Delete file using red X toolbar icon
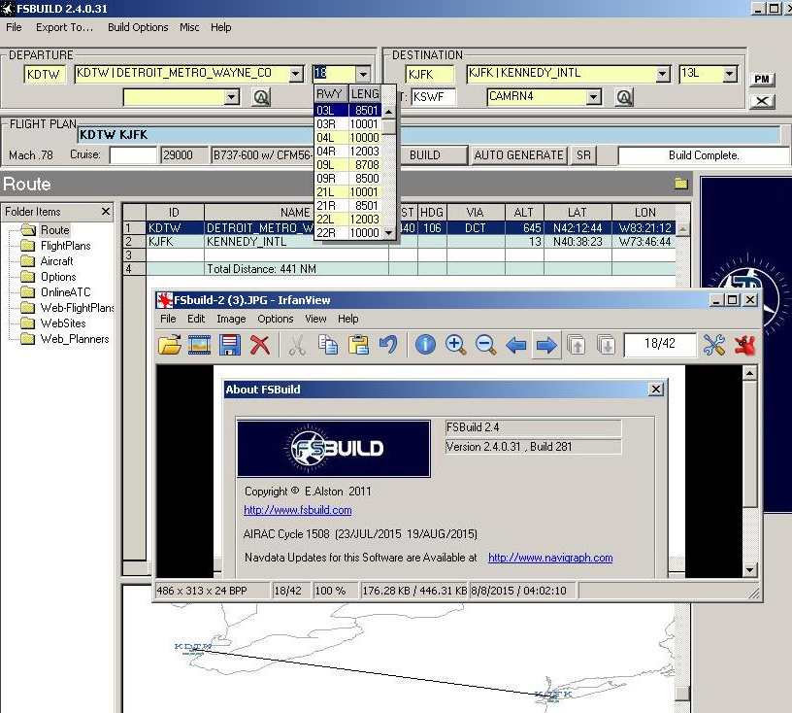Viewport: 792px width, 713px height. tap(260, 345)
